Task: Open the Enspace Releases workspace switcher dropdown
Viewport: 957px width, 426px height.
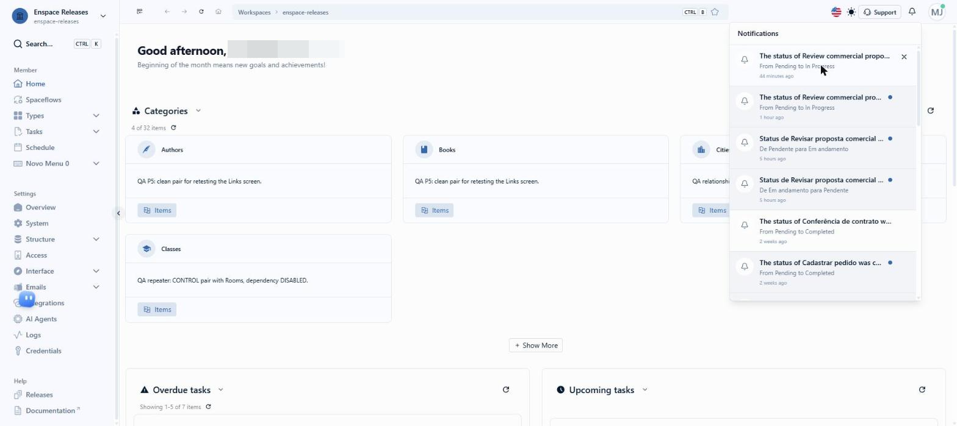Action: coord(103,16)
